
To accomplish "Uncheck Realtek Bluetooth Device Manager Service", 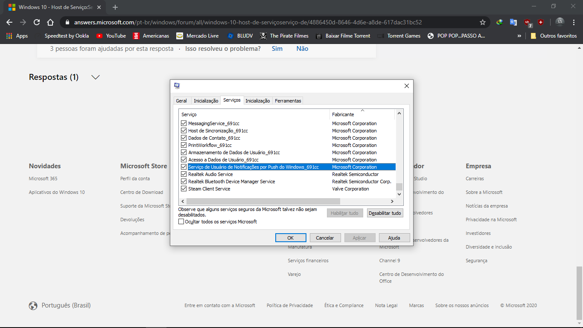I will [x=184, y=182].
